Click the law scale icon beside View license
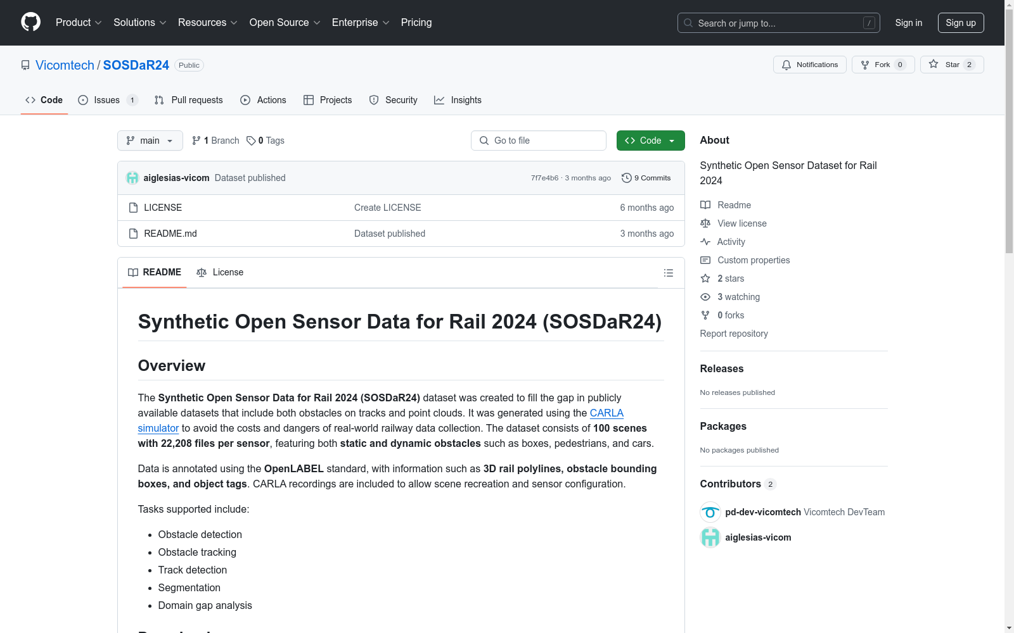This screenshot has height=633, width=1014. (x=705, y=223)
